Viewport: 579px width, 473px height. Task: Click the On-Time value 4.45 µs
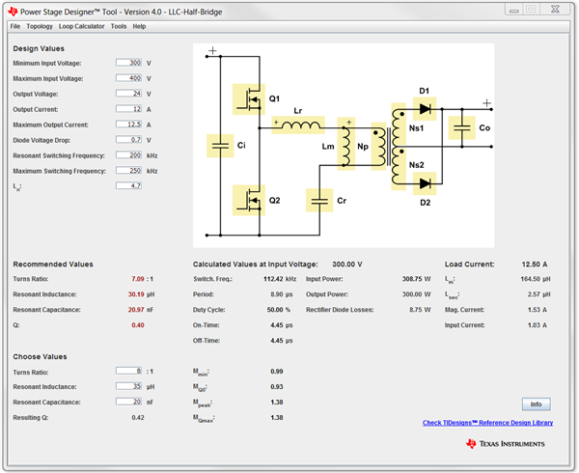pyautogui.click(x=282, y=325)
